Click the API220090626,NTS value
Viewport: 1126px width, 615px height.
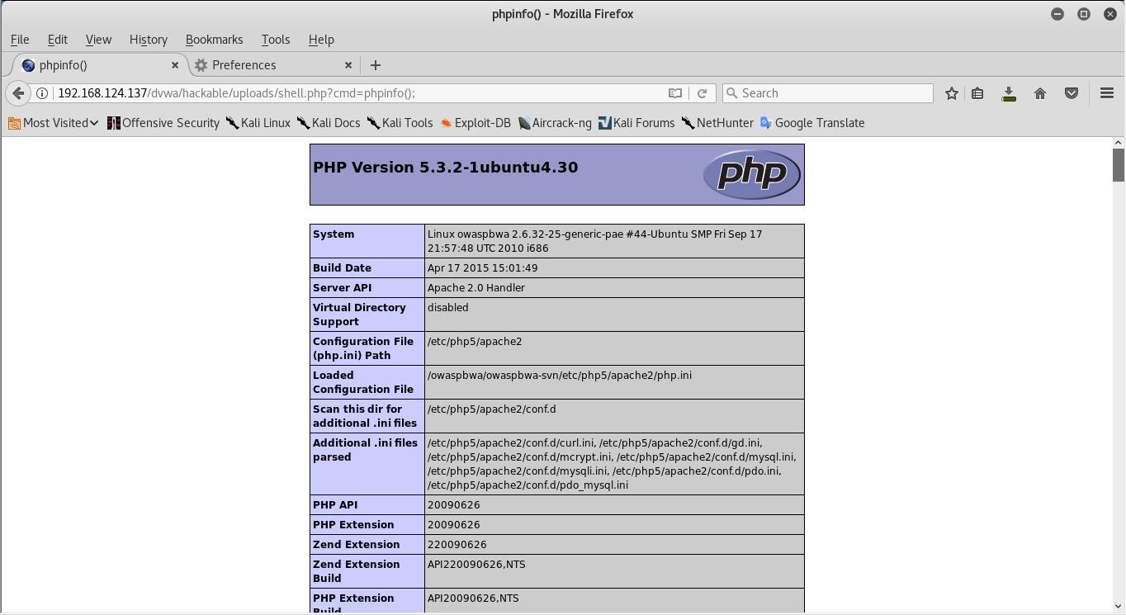coord(476,565)
